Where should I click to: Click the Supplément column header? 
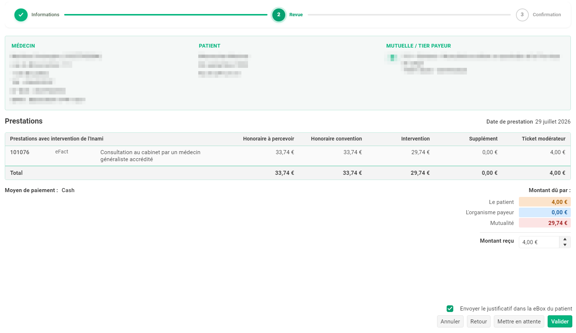[x=483, y=139]
